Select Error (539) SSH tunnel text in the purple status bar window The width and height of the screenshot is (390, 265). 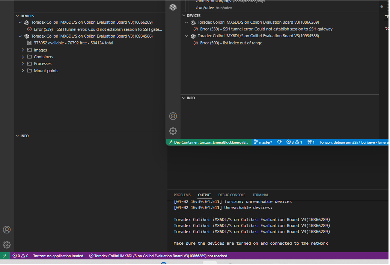98,29
